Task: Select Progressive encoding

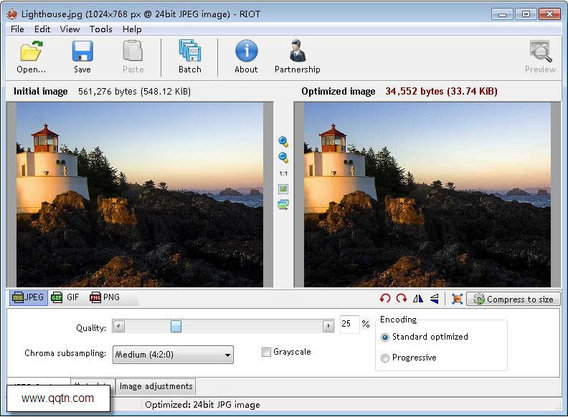Action: tap(385, 358)
